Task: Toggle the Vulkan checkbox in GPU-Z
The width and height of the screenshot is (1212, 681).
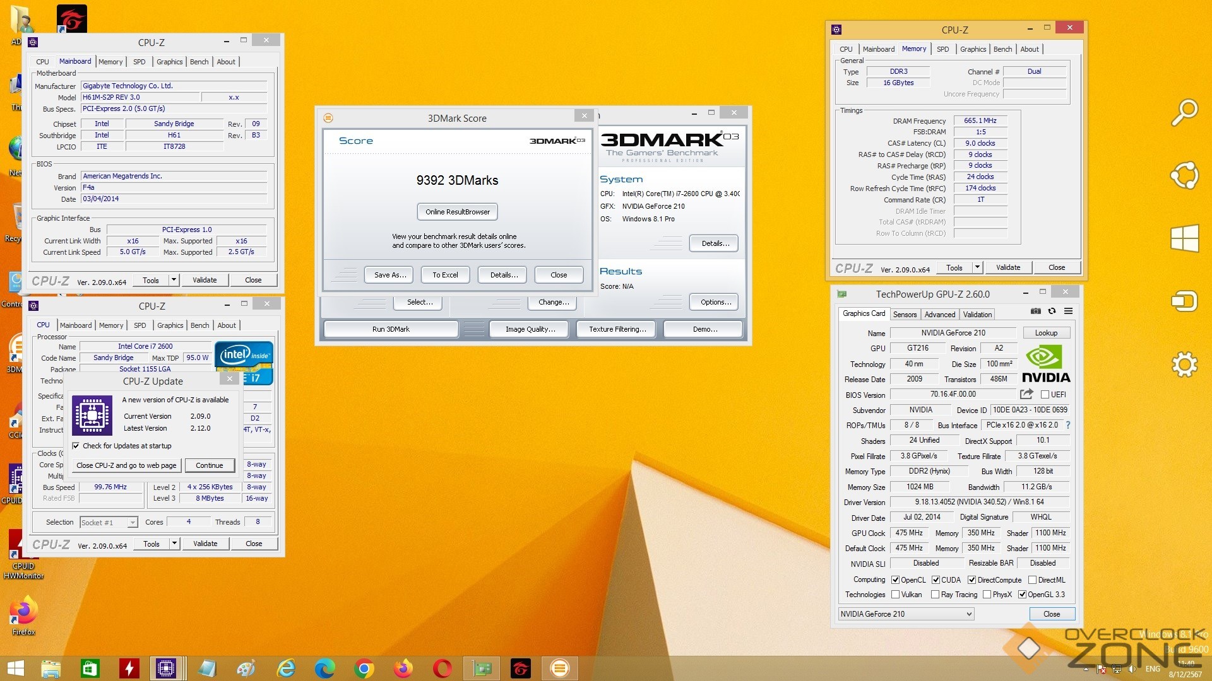Action: click(895, 595)
